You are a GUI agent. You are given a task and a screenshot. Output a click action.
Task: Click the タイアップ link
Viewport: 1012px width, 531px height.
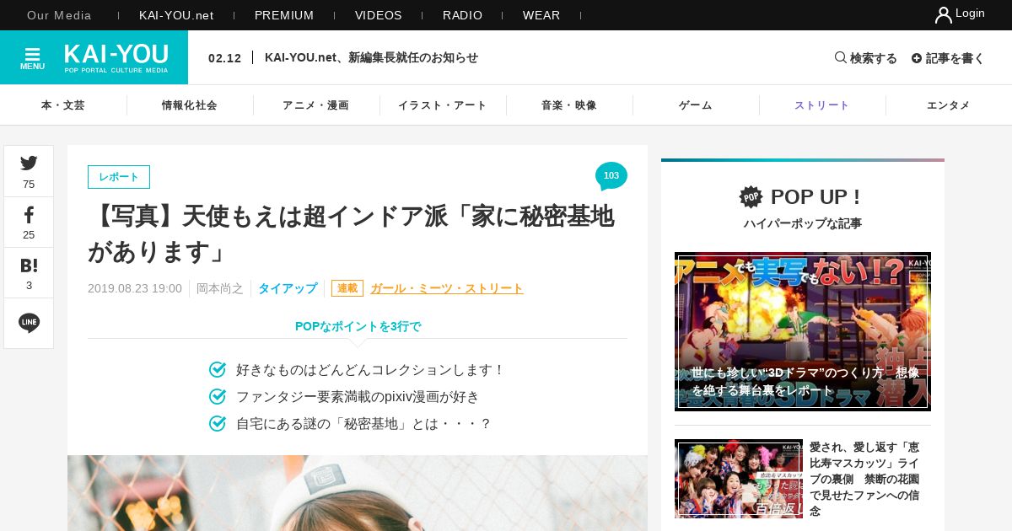click(288, 288)
